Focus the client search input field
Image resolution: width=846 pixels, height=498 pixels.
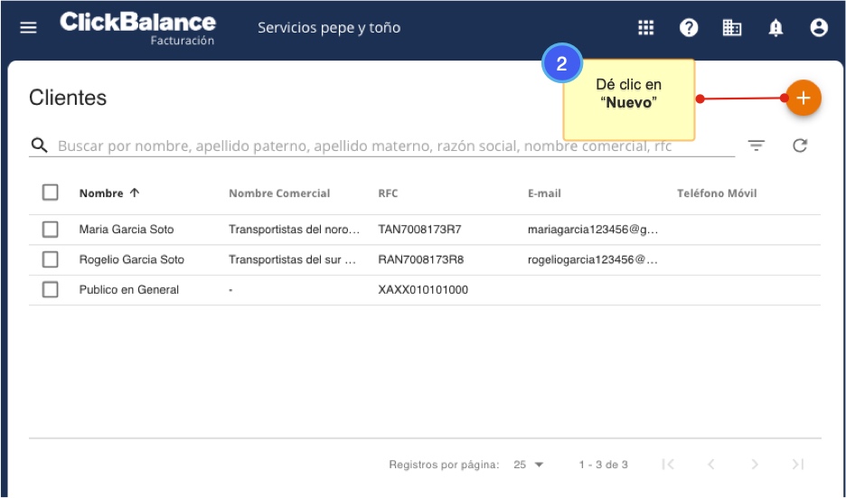click(380, 146)
